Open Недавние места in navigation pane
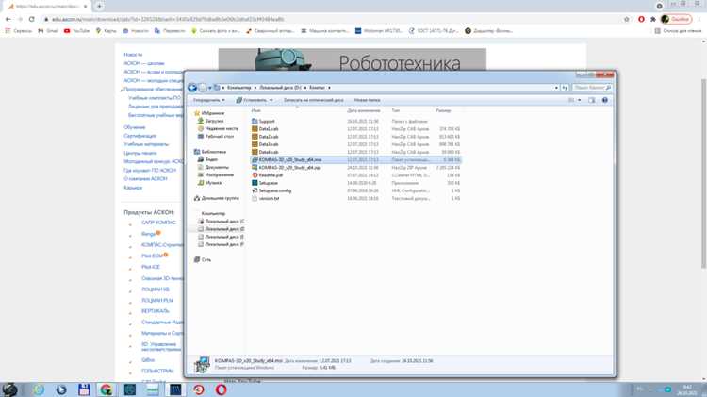 [x=221, y=128]
